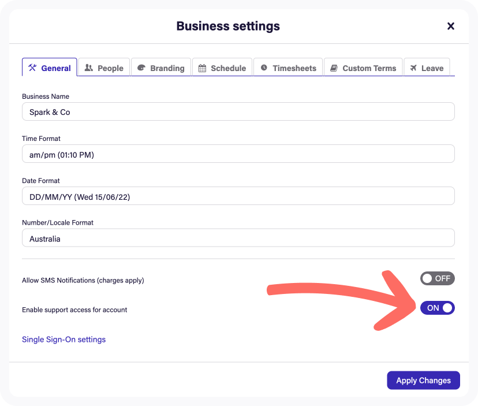Open Single Sign-On settings link

click(64, 340)
